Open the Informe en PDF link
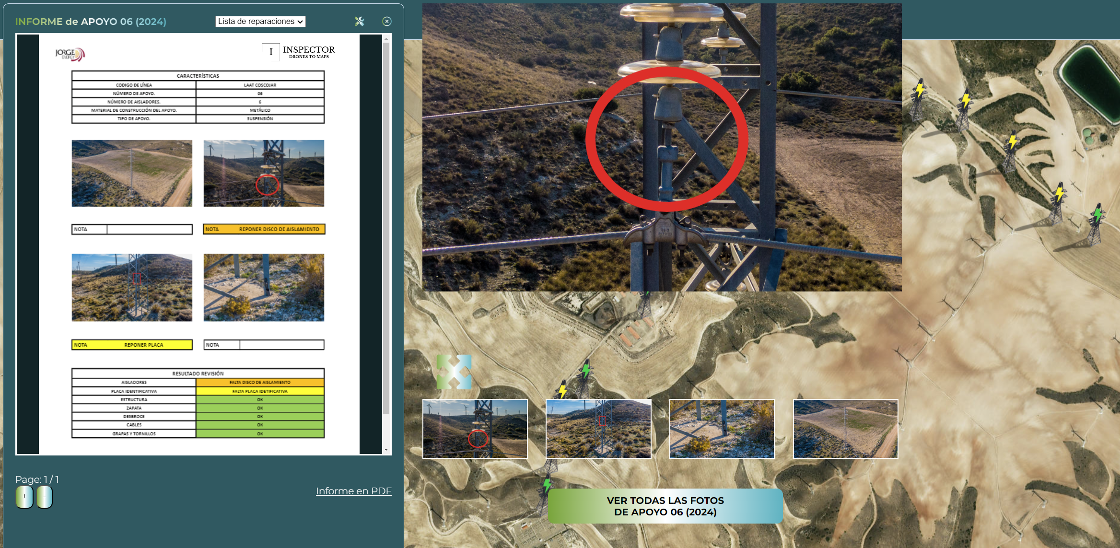 [353, 491]
